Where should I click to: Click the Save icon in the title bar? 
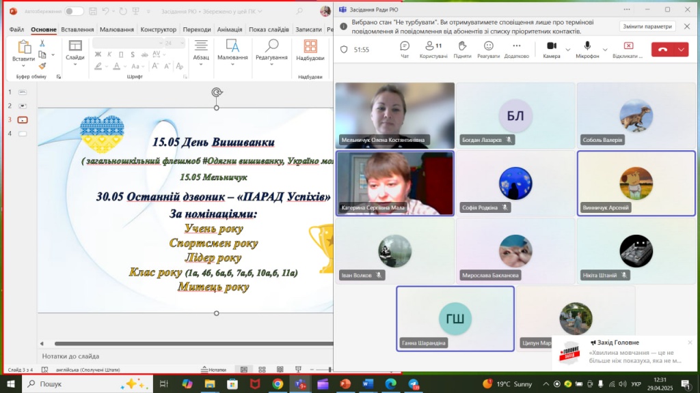point(94,11)
